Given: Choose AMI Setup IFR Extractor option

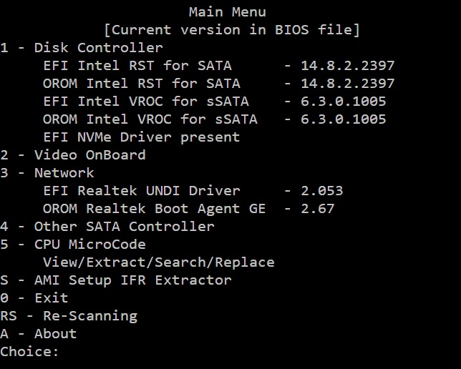Looking at the screenshot, I should [x=116, y=280].
